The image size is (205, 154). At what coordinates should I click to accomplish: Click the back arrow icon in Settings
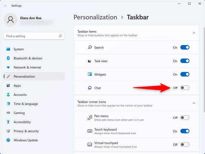point(5,6)
